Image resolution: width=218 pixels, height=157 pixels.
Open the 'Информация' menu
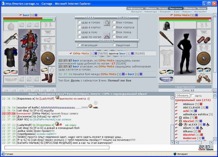(x=135, y=8)
